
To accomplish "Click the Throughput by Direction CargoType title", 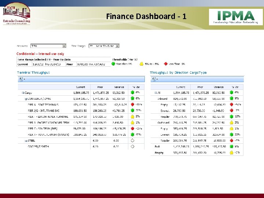I will click(178, 73).
